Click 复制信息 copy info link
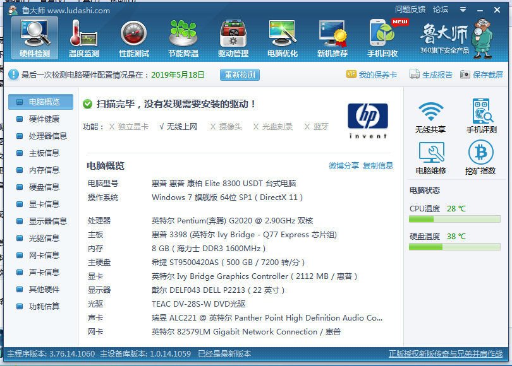Viewport: 512px width, 366px height. [378, 165]
